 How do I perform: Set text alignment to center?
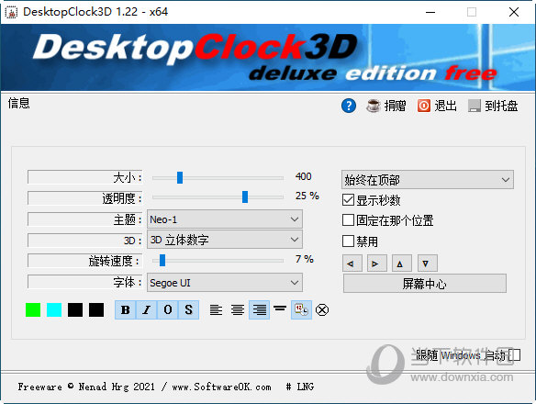click(x=238, y=310)
